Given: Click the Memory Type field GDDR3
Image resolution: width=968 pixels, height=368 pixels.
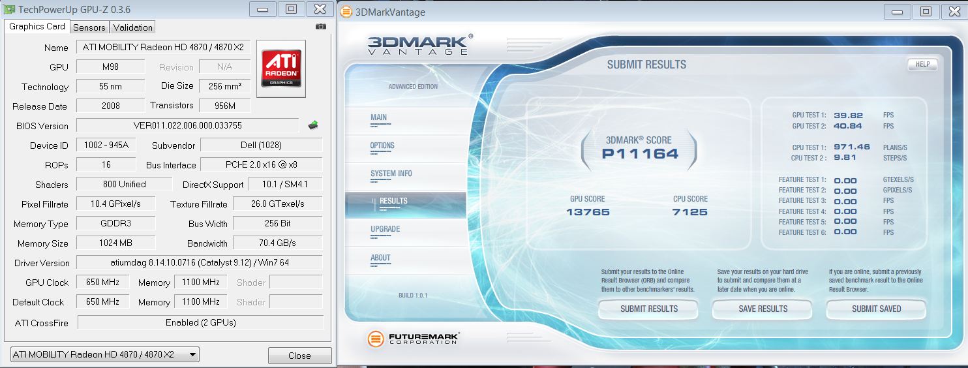Looking at the screenshot, I should [116, 223].
